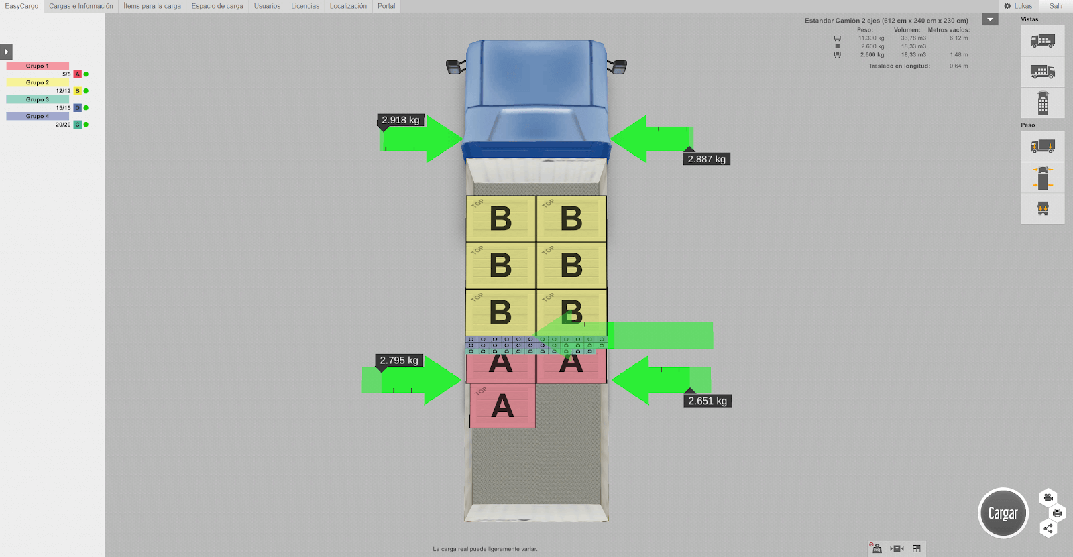
Task: Show top-view weight distribution with orange arrows
Action: point(1042,178)
